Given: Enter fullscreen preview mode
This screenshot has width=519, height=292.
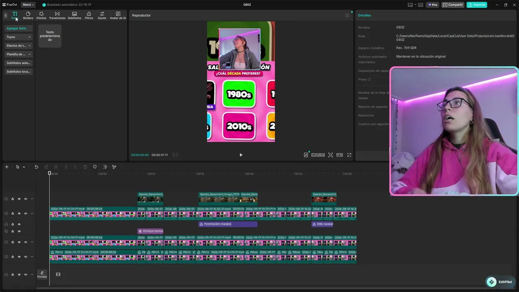Looking at the screenshot, I should pyautogui.click(x=349, y=155).
